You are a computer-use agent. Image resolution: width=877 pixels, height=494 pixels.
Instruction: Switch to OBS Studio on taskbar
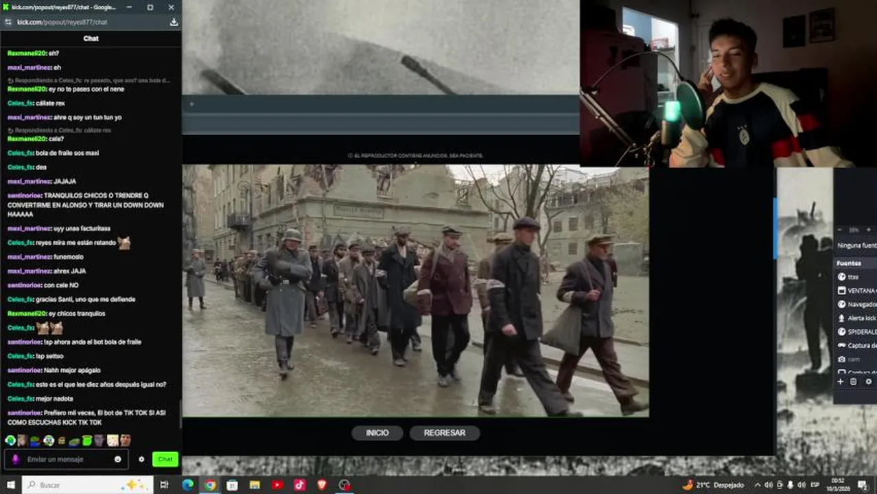point(344,485)
